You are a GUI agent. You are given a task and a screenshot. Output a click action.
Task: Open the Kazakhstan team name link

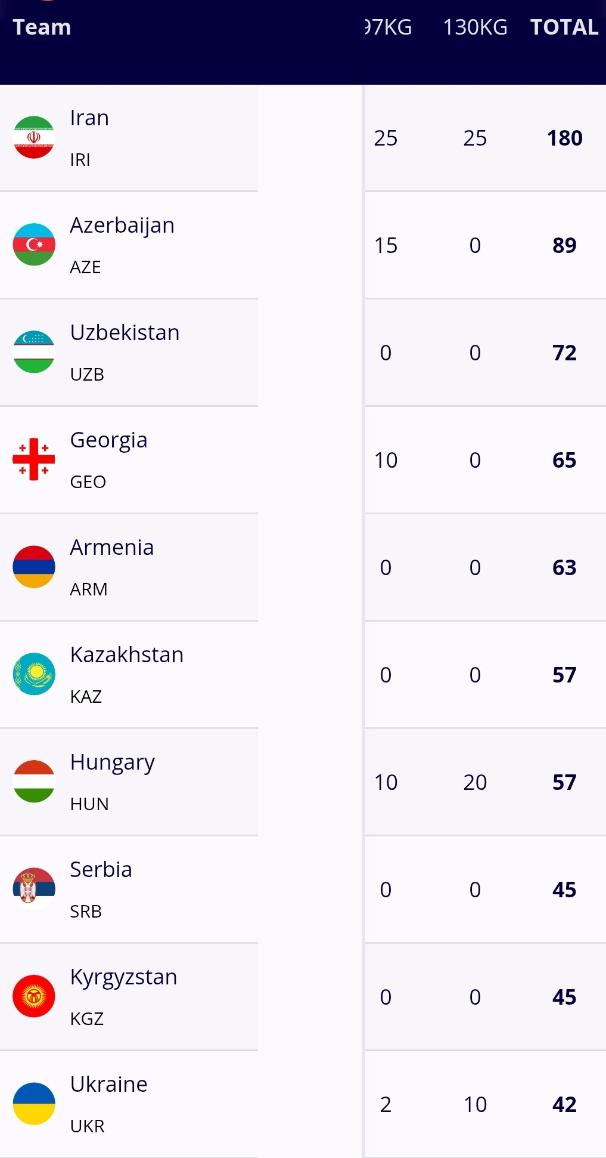pyautogui.click(x=126, y=655)
